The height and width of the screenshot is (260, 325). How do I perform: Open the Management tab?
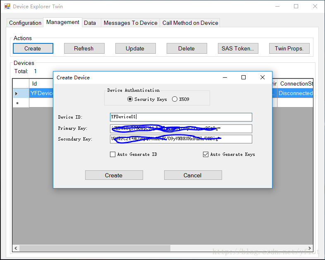click(62, 22)
